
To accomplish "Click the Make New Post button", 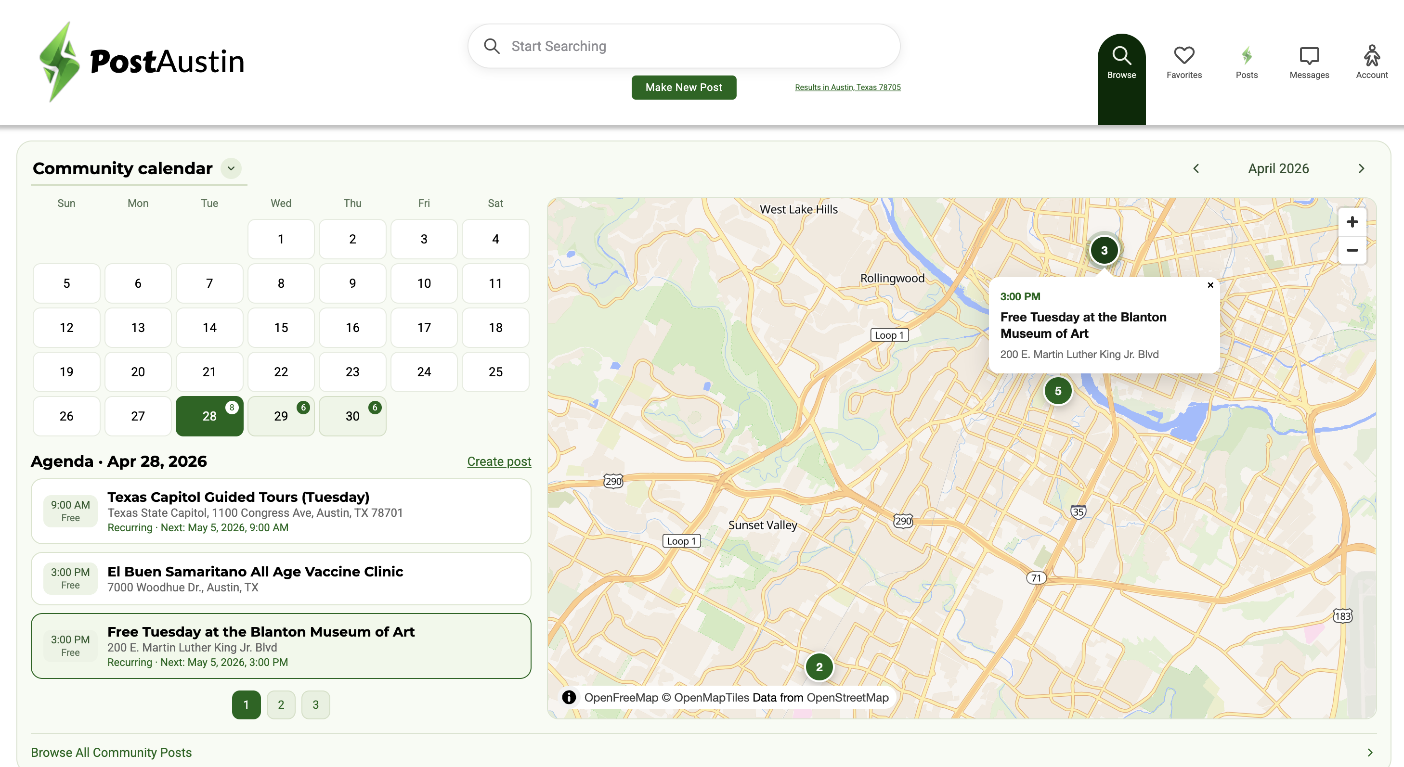I will tap(684, 87).
